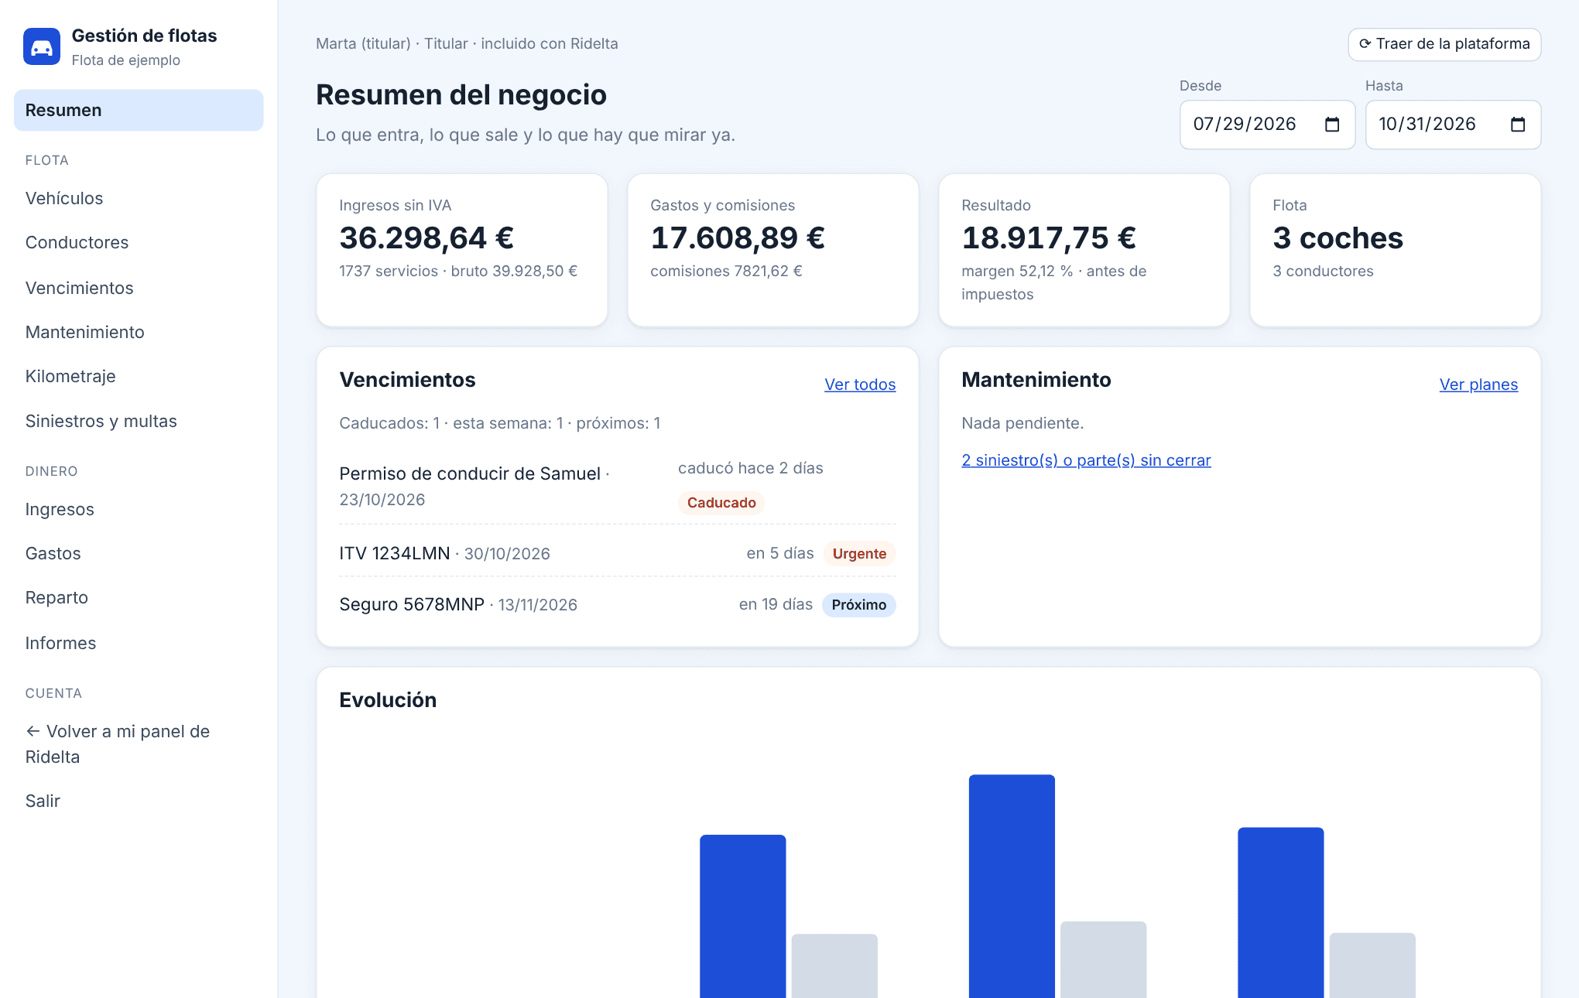Open 2 siniestro(s) o parte(s) sin cerrar
This screenshot has height=998, width=1579.
(x=1086, y=460)
